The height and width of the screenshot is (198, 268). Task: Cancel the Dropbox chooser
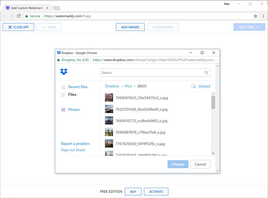(200, 164)
